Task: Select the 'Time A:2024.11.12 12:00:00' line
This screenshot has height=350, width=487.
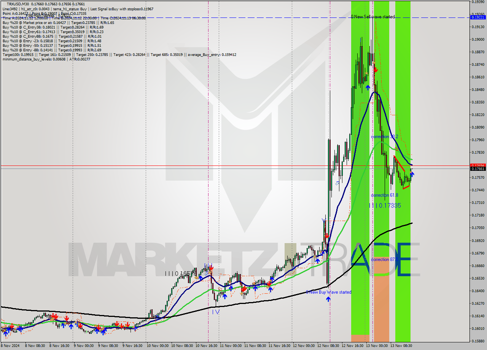Action: pyautogui.click(x=74, y=18)
